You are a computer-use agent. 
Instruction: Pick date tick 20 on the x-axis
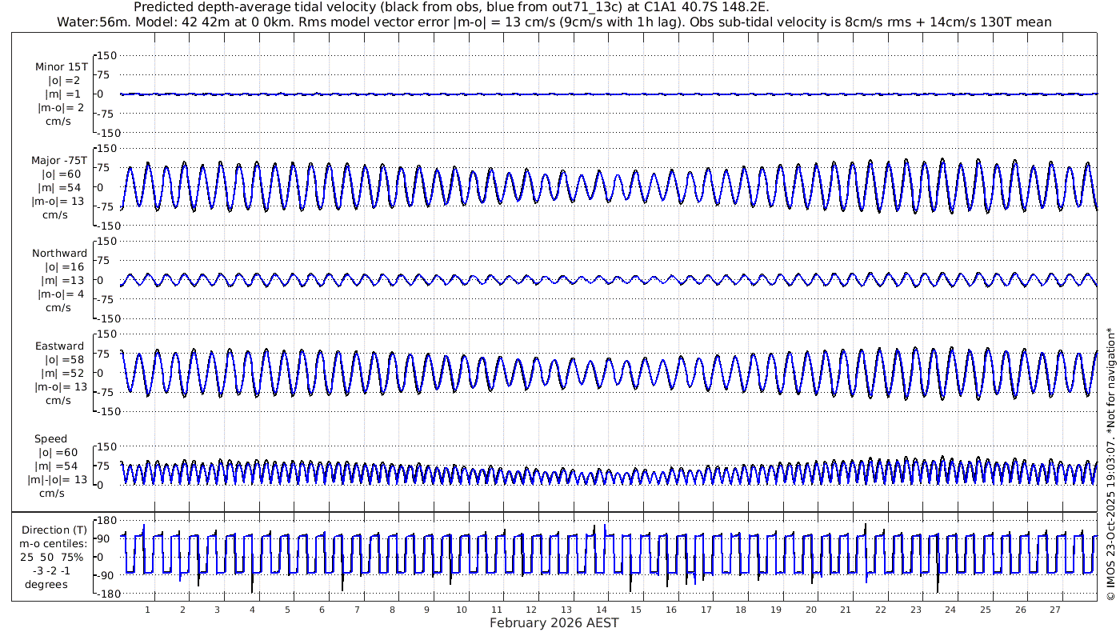[x=811, y=610]
